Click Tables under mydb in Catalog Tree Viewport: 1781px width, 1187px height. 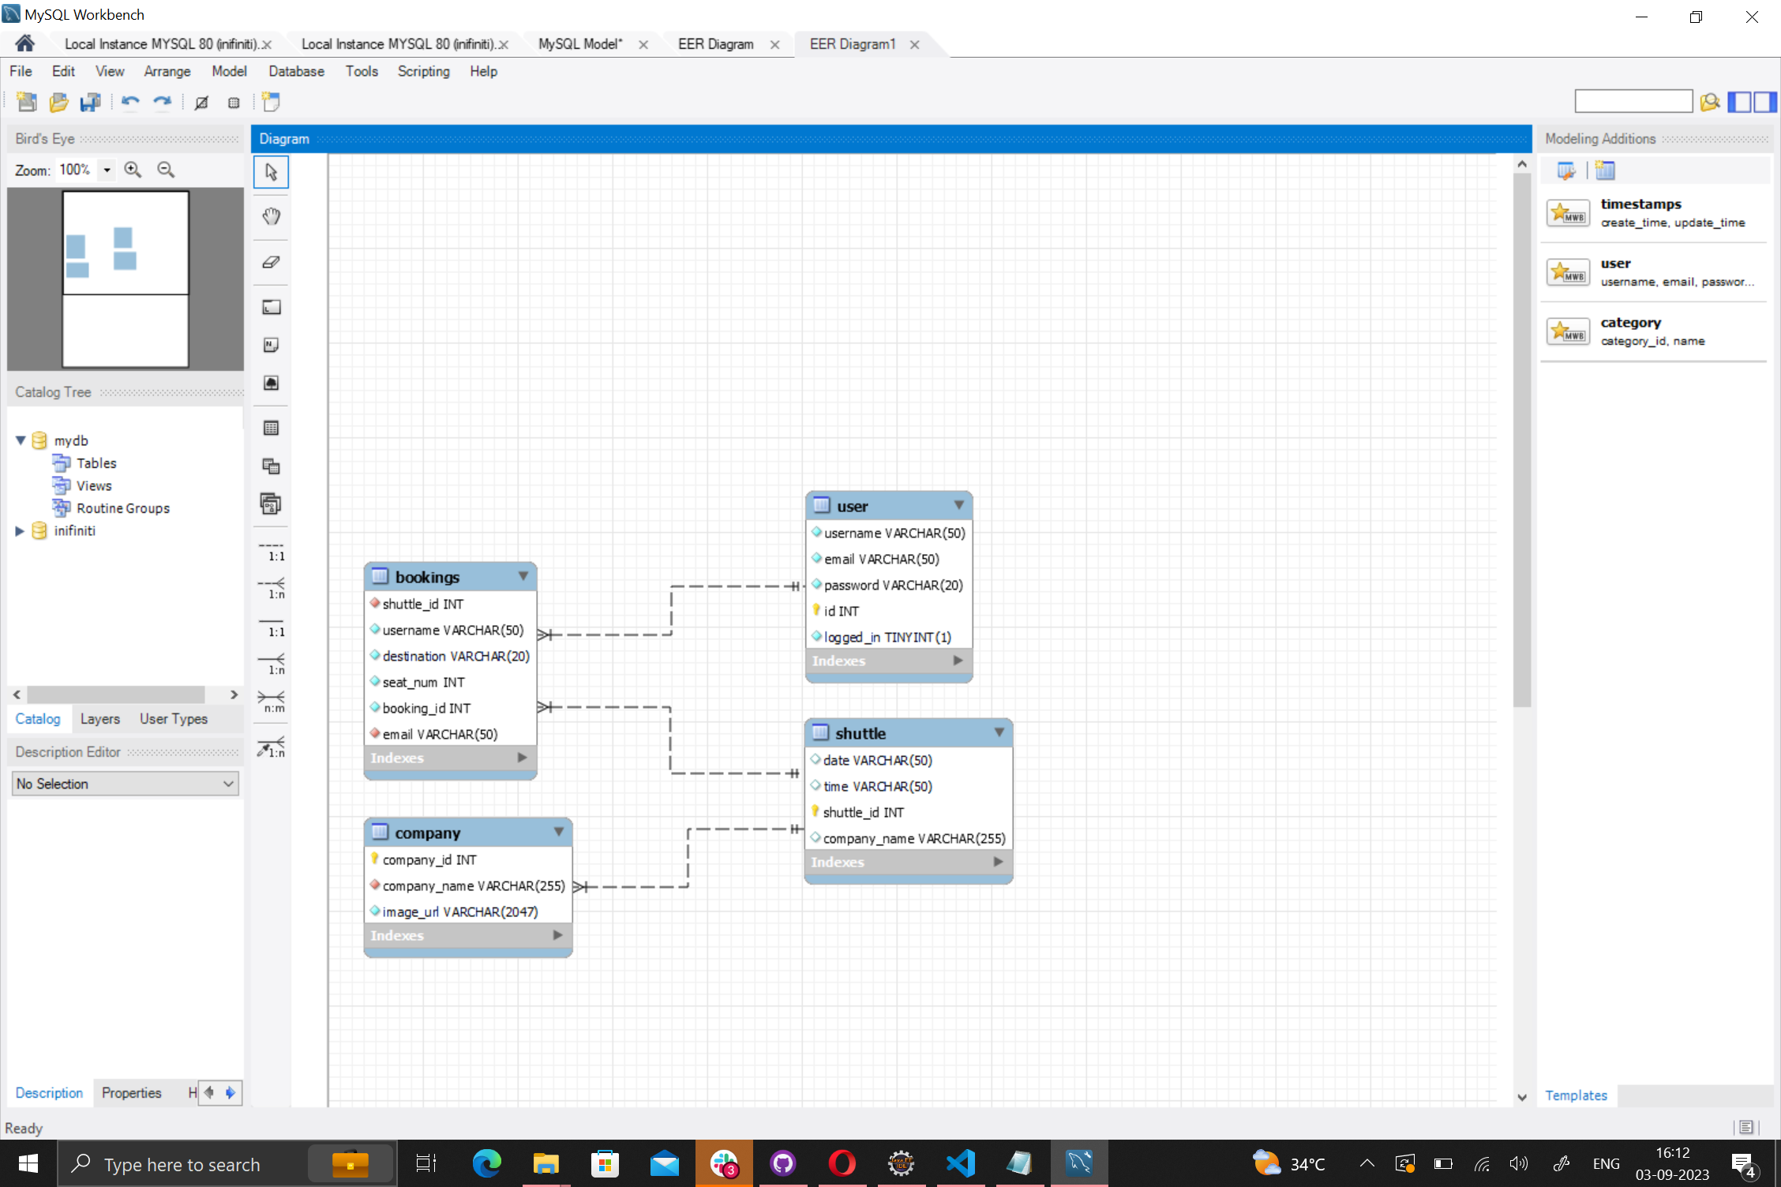click(x=96, y=463)
